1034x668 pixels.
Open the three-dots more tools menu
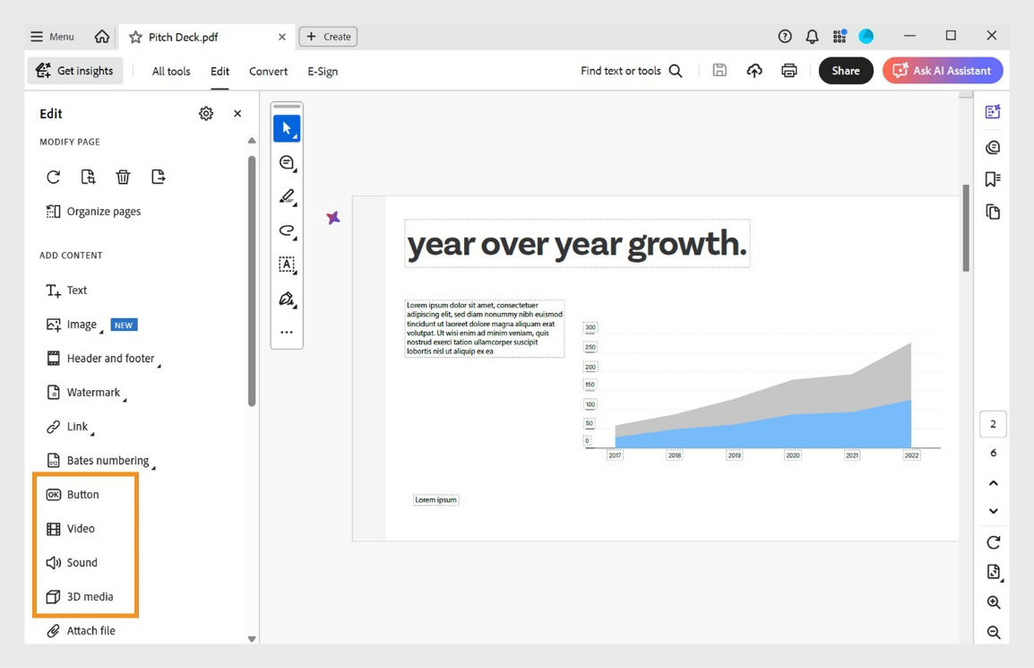(x=287, y=332)
